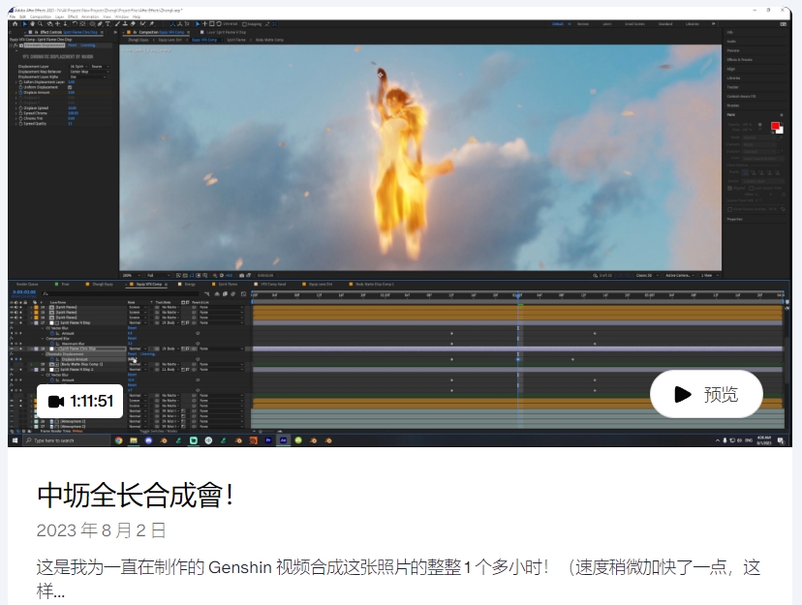Hide the Spirit Flame V Disp 2 layer
Viewport: 802px width, 605px height.
(x=12, y=370)
